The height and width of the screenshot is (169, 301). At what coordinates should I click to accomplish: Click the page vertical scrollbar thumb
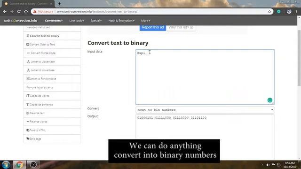299,58
